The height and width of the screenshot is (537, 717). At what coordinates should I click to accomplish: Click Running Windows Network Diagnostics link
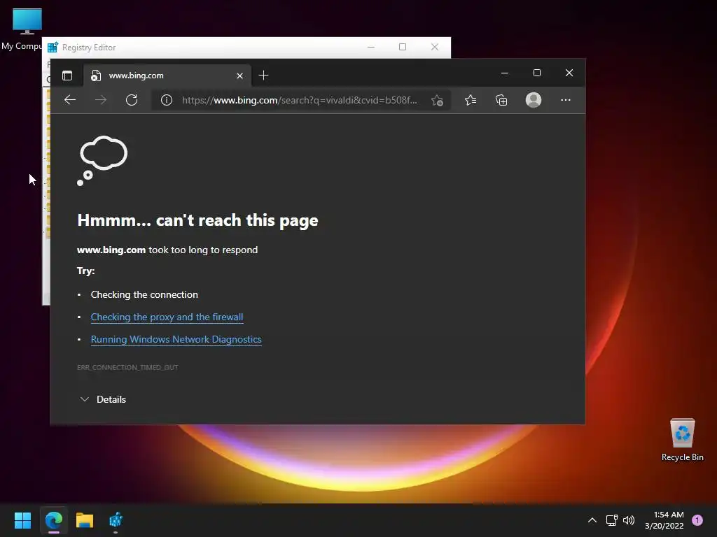176,339
